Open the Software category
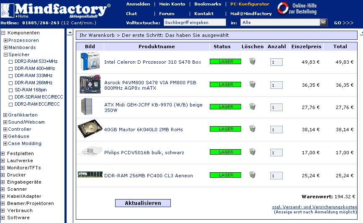 (x=18, y=218)
